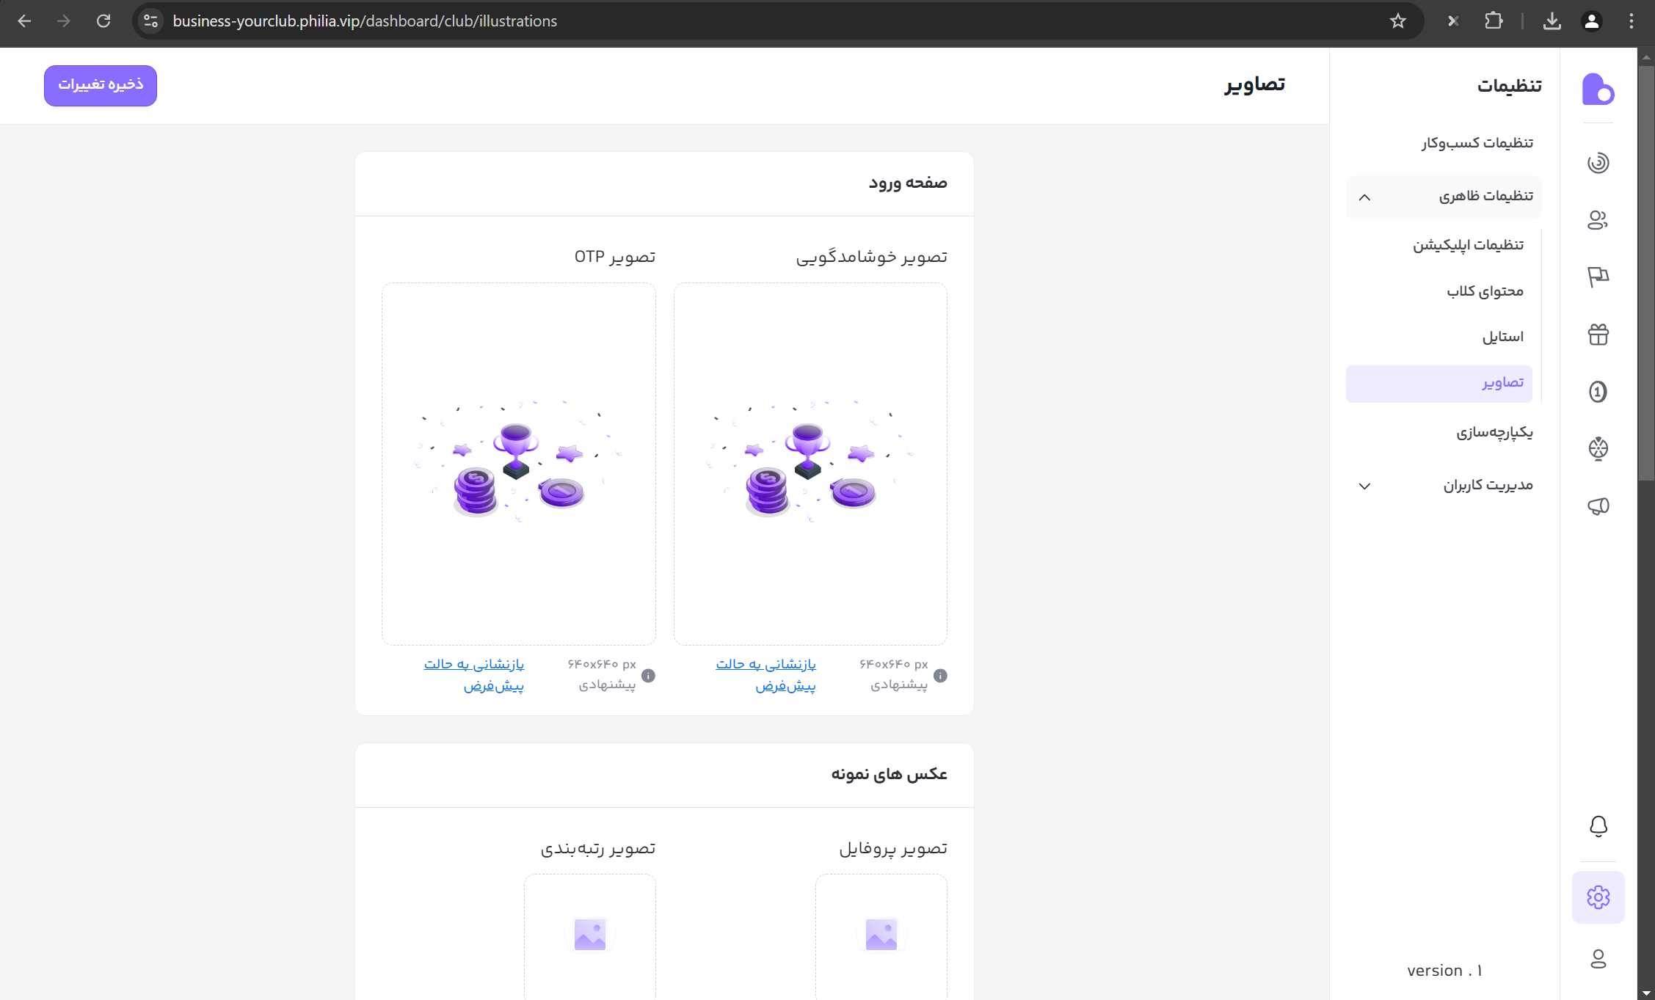Click the users icon in sidebar
The height and width of the screenshot is (1000, 1655).
(x=1598, y=220)
